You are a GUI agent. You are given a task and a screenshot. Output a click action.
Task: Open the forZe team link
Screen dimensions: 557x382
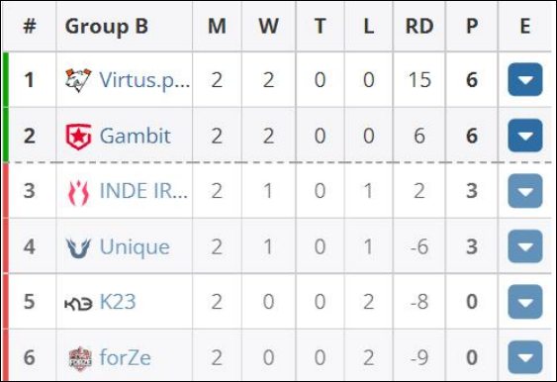point(125,357)
